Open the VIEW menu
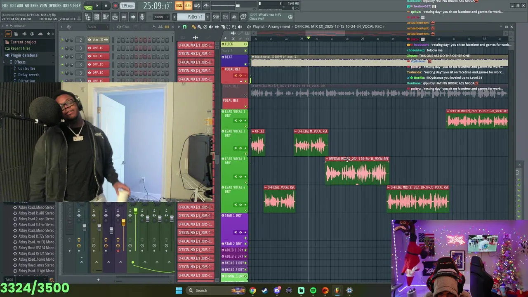The image size is (528, 297). pos(43,5)
